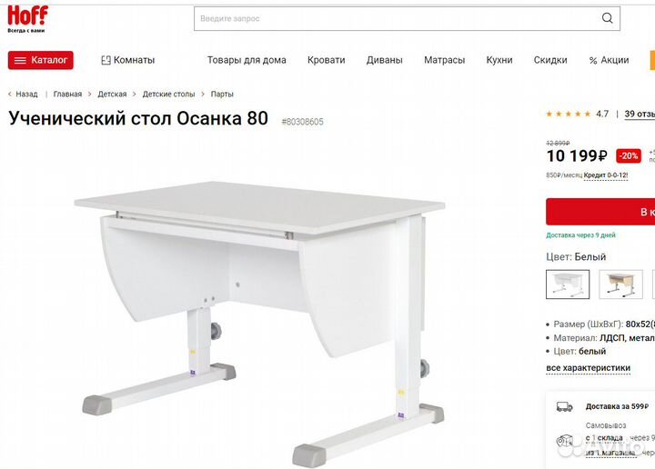Select the white desk color thumbnail

(x=567, y=284)
